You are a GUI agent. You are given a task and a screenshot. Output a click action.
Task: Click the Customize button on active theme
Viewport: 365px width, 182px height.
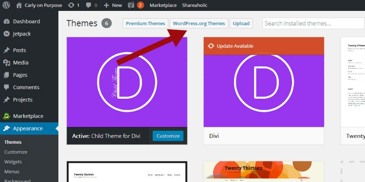[x=168, y=136]
